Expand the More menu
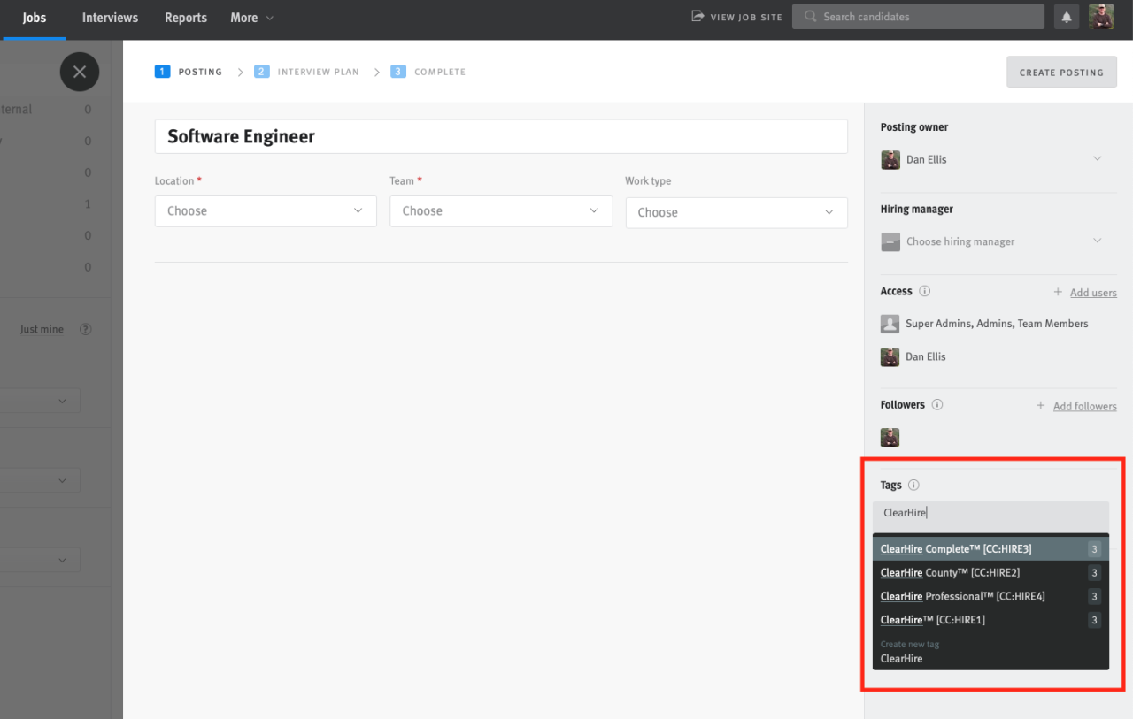This screenshot has height=719, width=1133. pos(252,18)
